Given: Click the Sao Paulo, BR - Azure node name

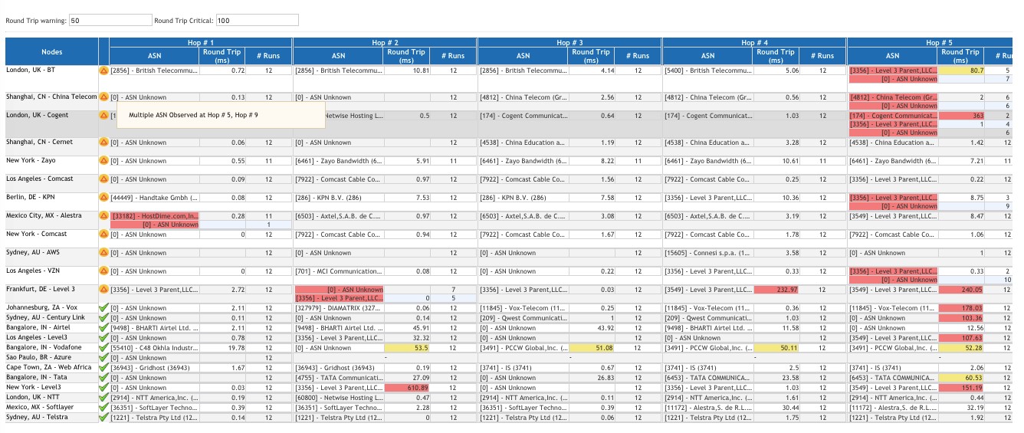Looking at the screenshot, I should 38,358.
